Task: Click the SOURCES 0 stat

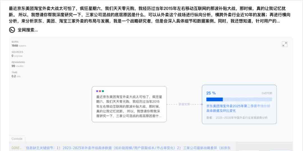Action: [17, 54]
